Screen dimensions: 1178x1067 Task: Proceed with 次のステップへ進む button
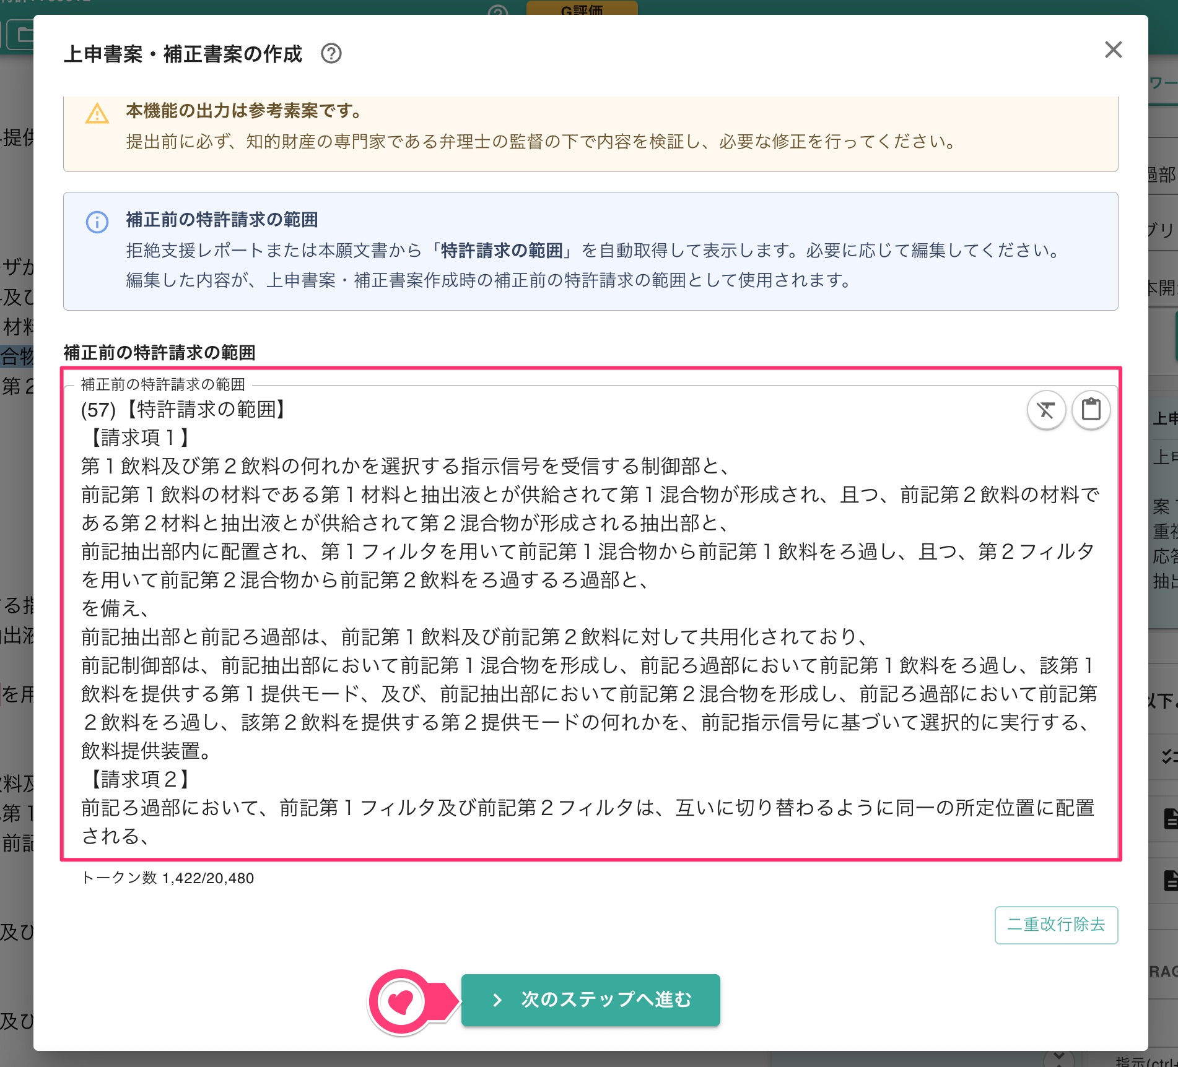click(590, 1000)
